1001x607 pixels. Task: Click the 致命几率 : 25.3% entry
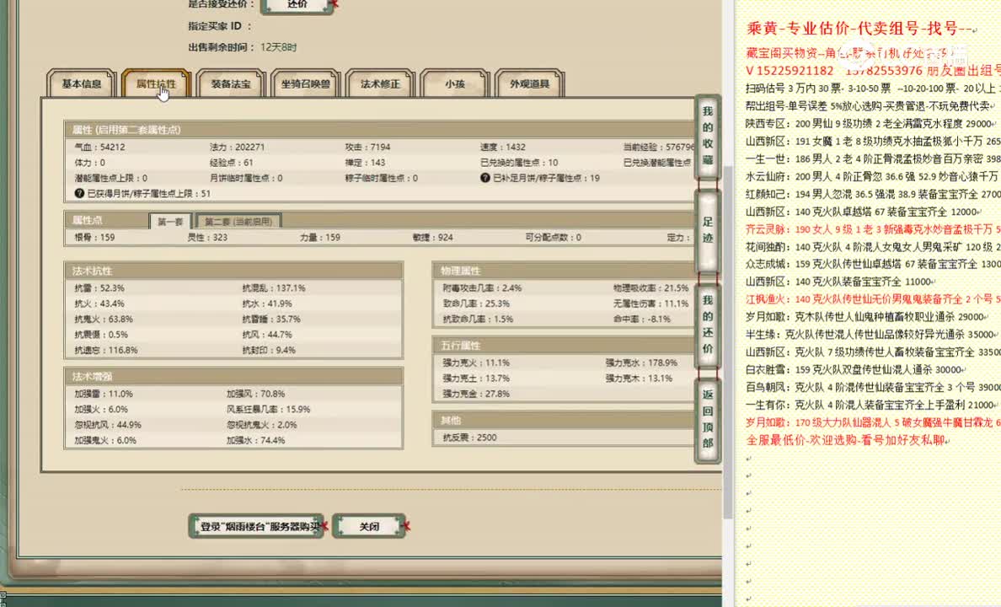tap(475, 303)
